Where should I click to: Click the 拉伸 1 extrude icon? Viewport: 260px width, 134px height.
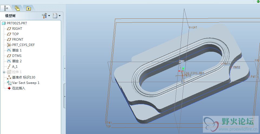pyautogui.click(x=9, y=72)
